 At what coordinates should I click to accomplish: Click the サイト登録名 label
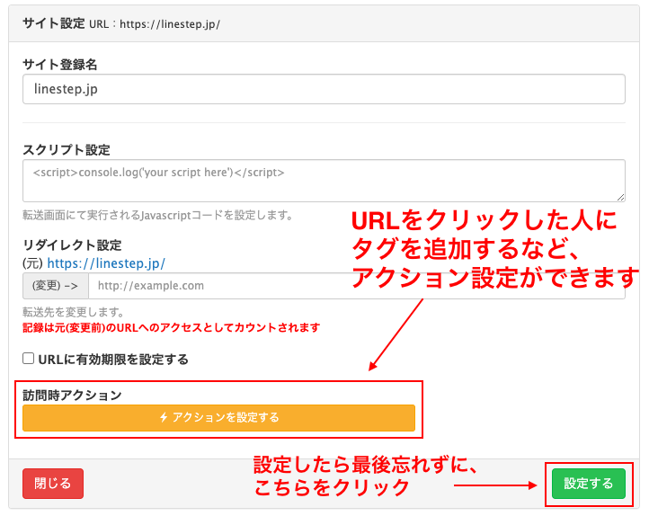[x=60, y=65]
